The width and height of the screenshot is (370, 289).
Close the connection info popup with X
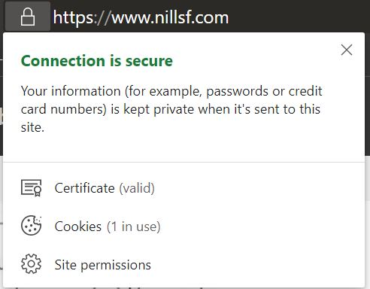coord(347,50)
